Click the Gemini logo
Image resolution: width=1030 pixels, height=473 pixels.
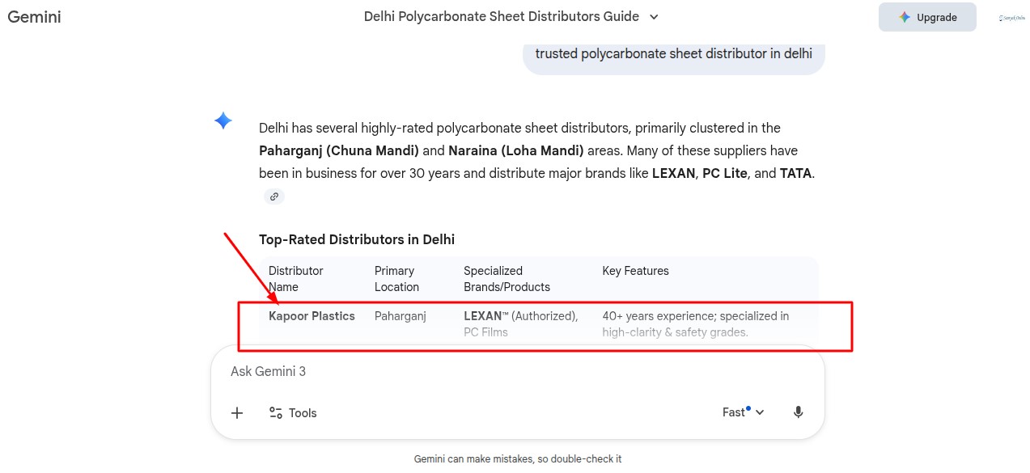click(x=35, y=17)
